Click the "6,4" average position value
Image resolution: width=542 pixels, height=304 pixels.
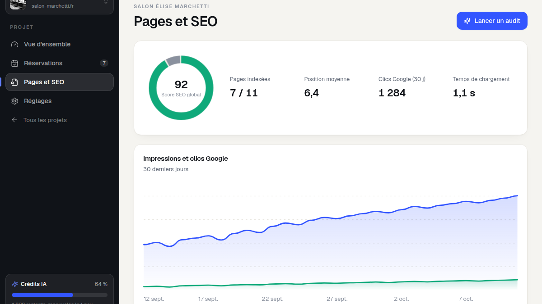pyautogui.click(x=312, y=93)
